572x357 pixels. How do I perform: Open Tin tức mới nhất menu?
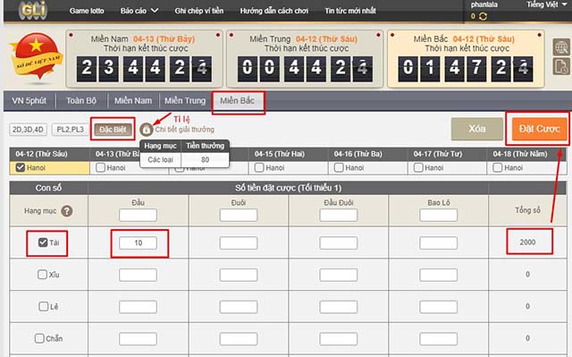[350, 11]
